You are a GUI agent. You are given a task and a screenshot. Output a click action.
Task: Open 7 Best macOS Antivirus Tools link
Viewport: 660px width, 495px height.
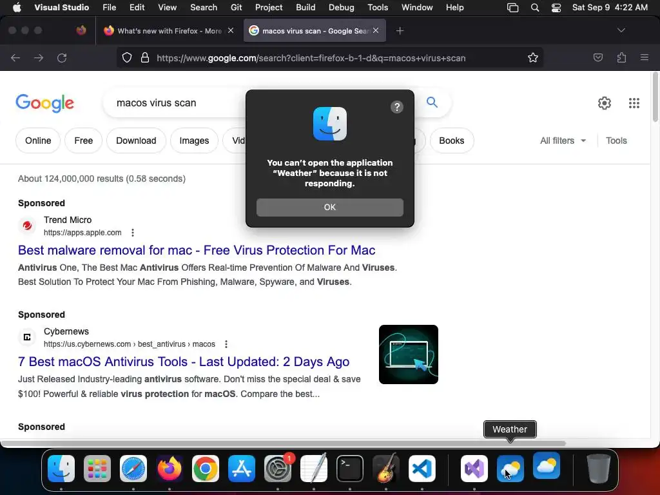184,362
